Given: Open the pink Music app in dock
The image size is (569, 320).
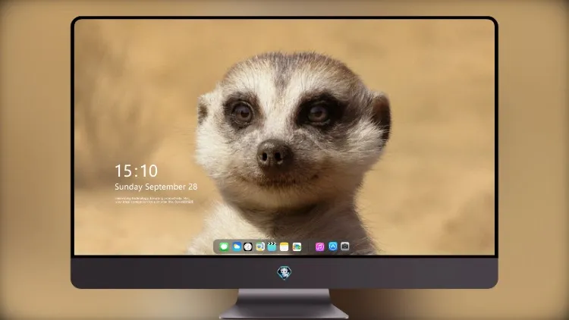Looking at the screenshot, I should coord(319,246).
